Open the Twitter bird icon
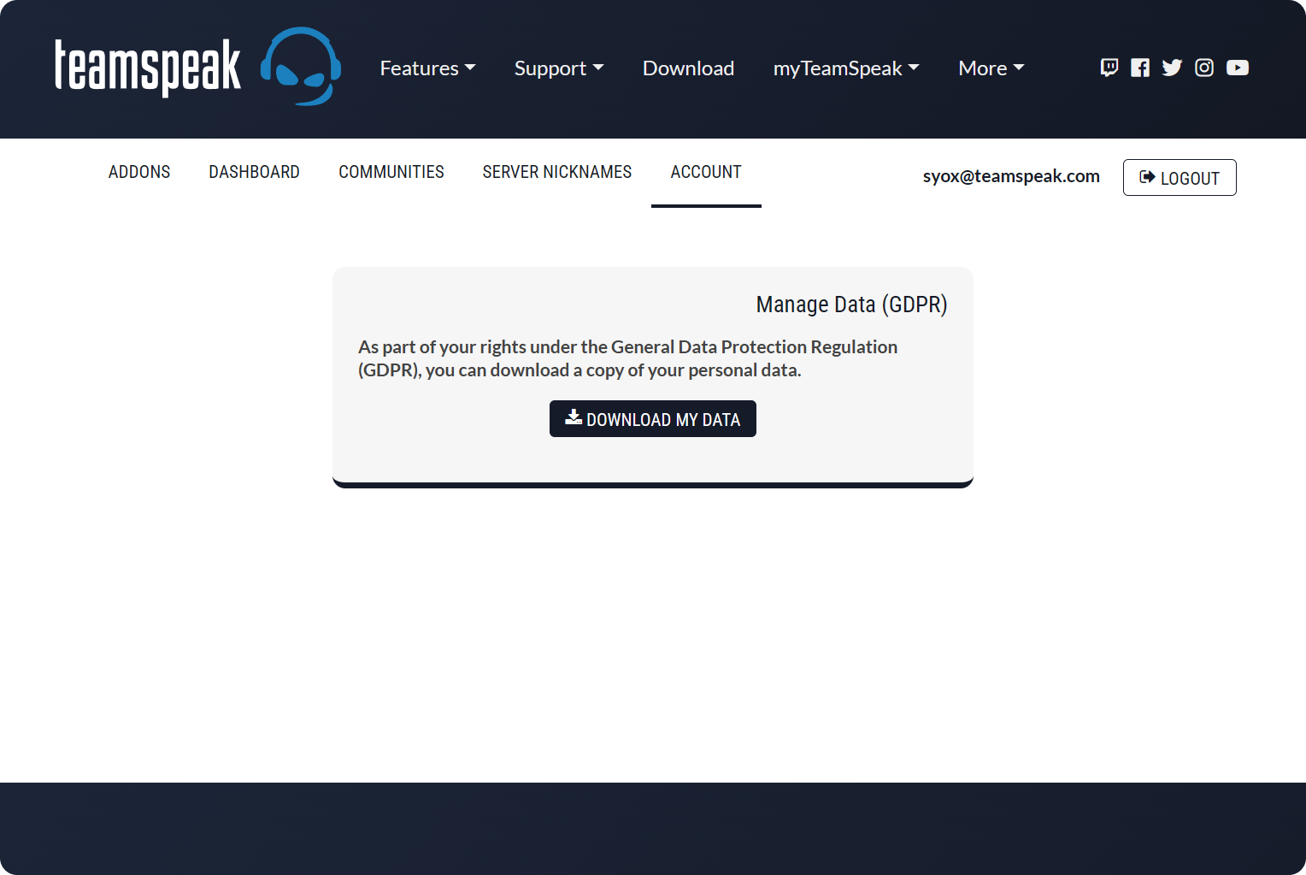This screenshot has height=875, width=1306. coord(1172,68)
